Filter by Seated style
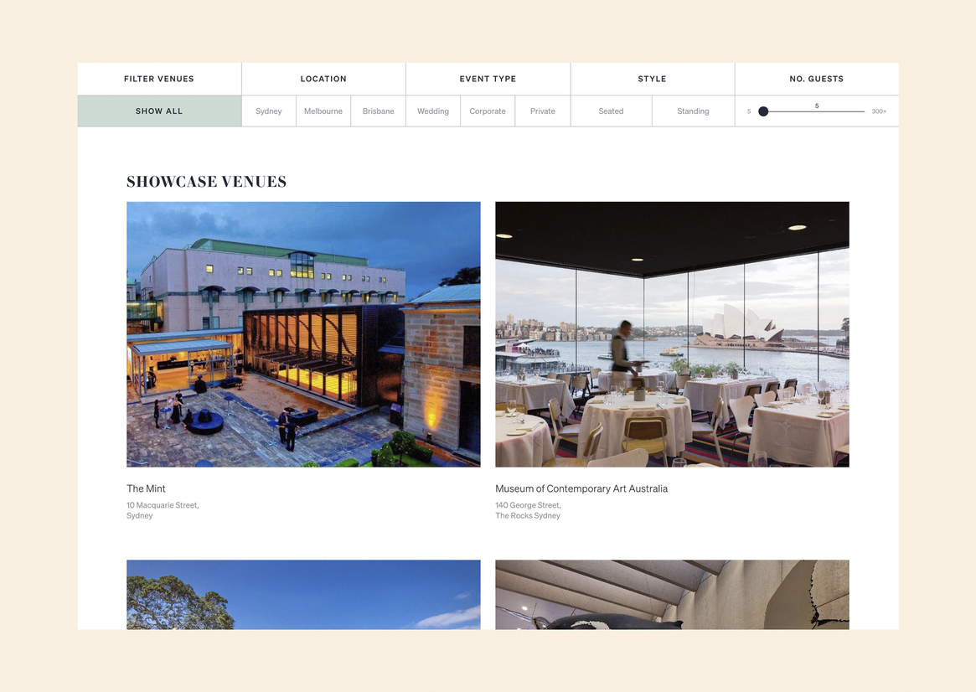Image resolution: width=976 pixels, height=692 pixels. point(612,111)
